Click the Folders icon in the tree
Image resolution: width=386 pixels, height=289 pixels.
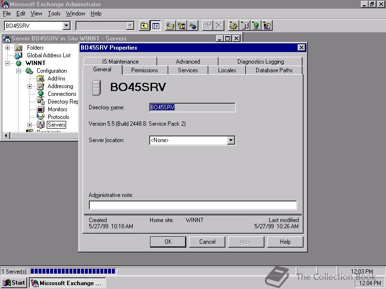click(18, 48)
